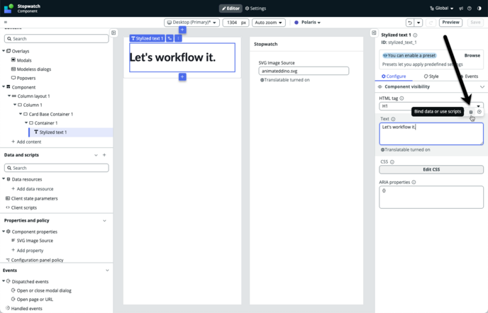Switch to the Settings tab

[255, 8]
